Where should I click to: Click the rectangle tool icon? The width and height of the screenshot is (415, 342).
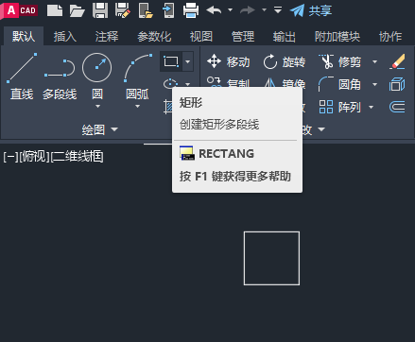click(x=171, y=61)
